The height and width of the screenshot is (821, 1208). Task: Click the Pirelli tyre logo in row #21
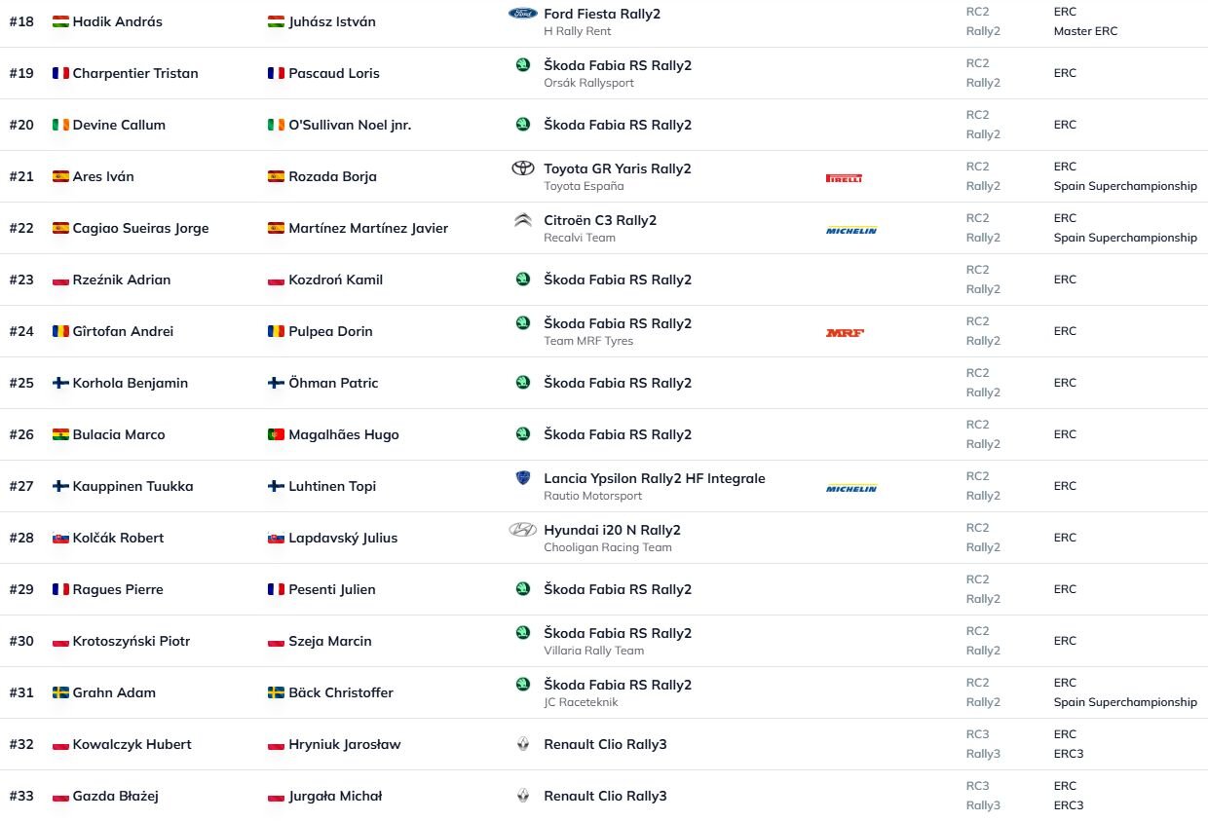pyautogui.click(x=844, y=178)
